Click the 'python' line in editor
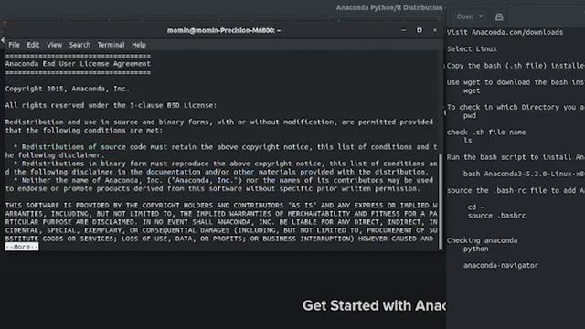585x329 pixels. pyautogui.click(x=475, y=249)
